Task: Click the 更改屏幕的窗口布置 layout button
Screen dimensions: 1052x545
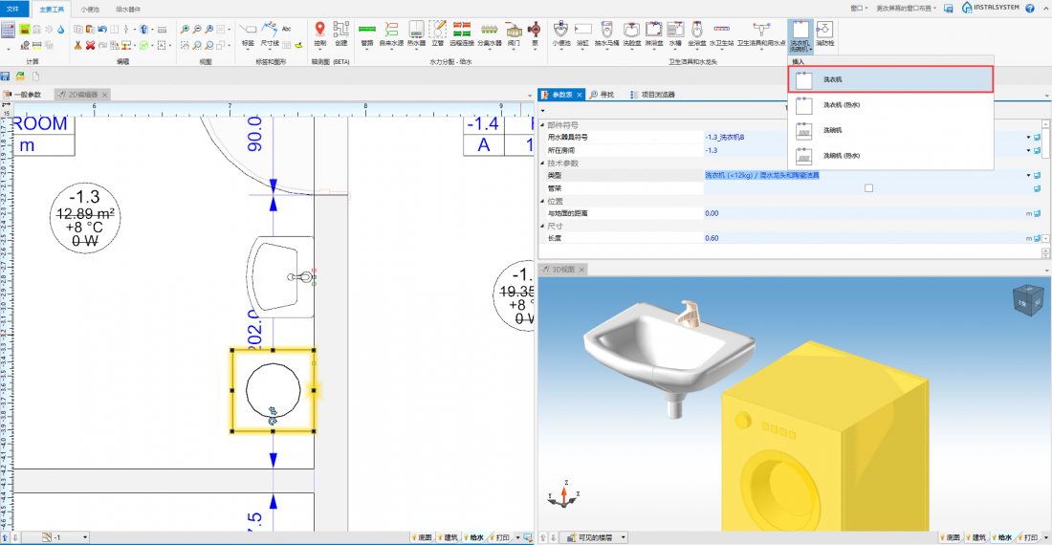Action: click(x=905, y=8)
